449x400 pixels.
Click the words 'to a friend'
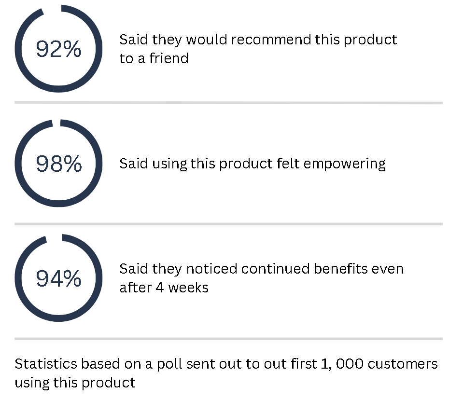click(x=154, y=58)
